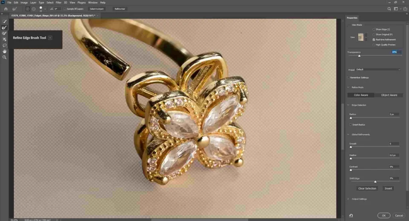
Task: Enable Sample All Layers checkbox
Action: (65, 9)
